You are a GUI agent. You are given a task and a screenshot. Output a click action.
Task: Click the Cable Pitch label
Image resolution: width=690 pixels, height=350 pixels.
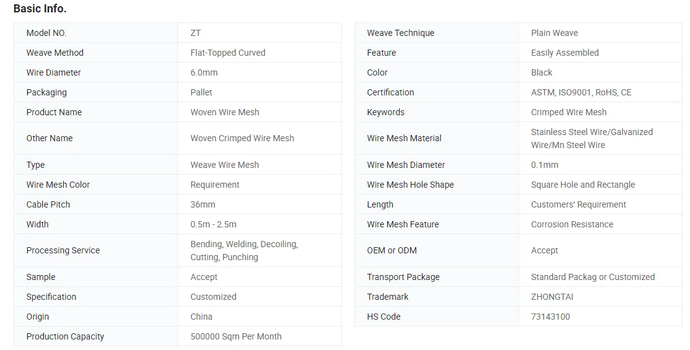click(x=48, y=204)
